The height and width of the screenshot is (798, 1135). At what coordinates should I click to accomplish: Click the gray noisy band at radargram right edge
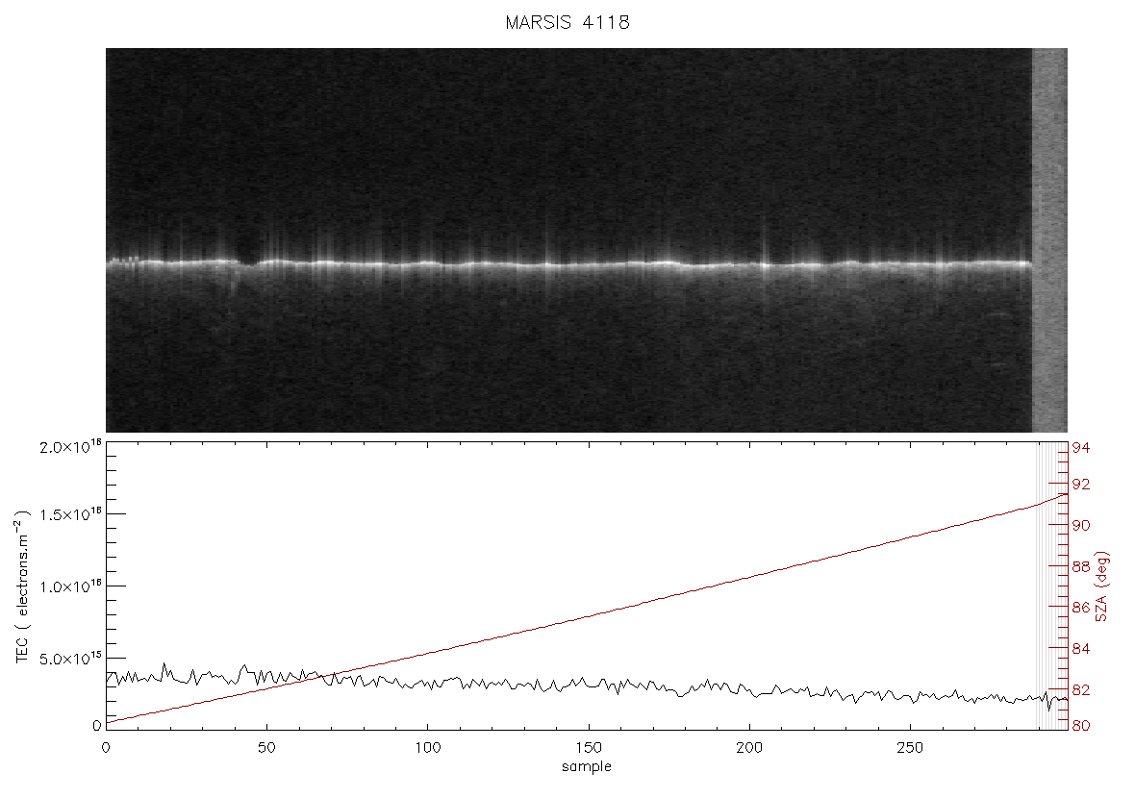(1049, 240)
